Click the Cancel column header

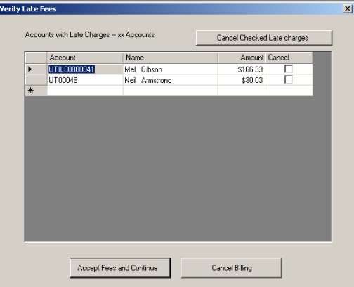click(289, 58)
